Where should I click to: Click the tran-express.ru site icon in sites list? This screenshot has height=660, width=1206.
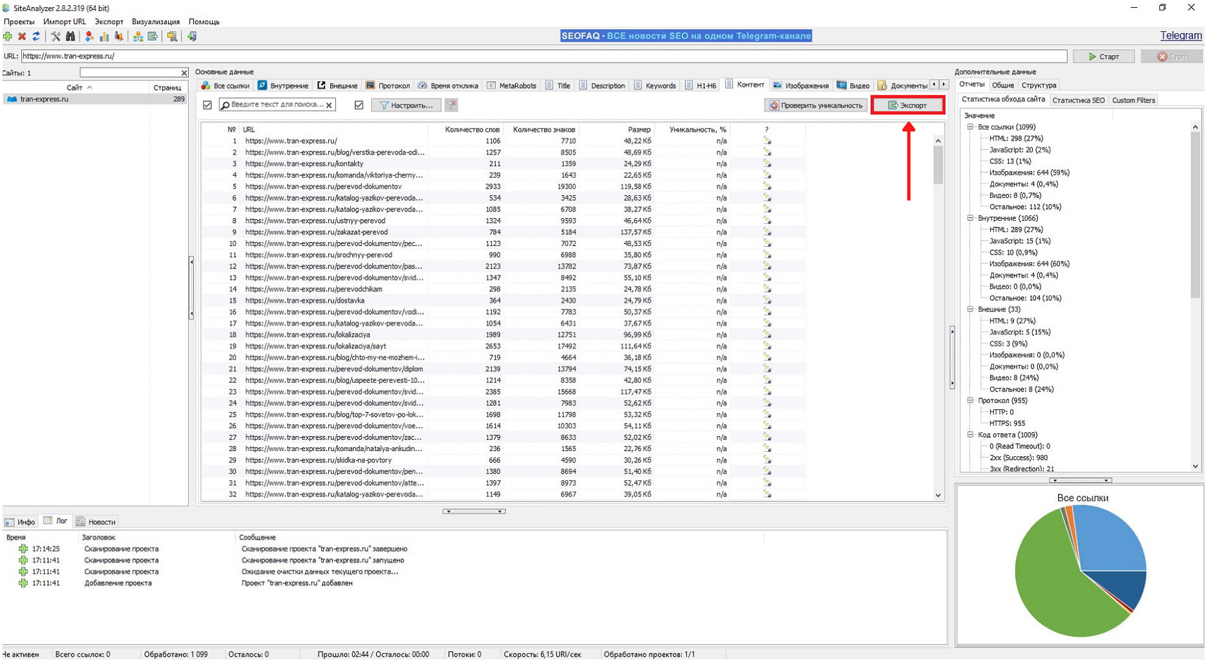click(12, 99)
